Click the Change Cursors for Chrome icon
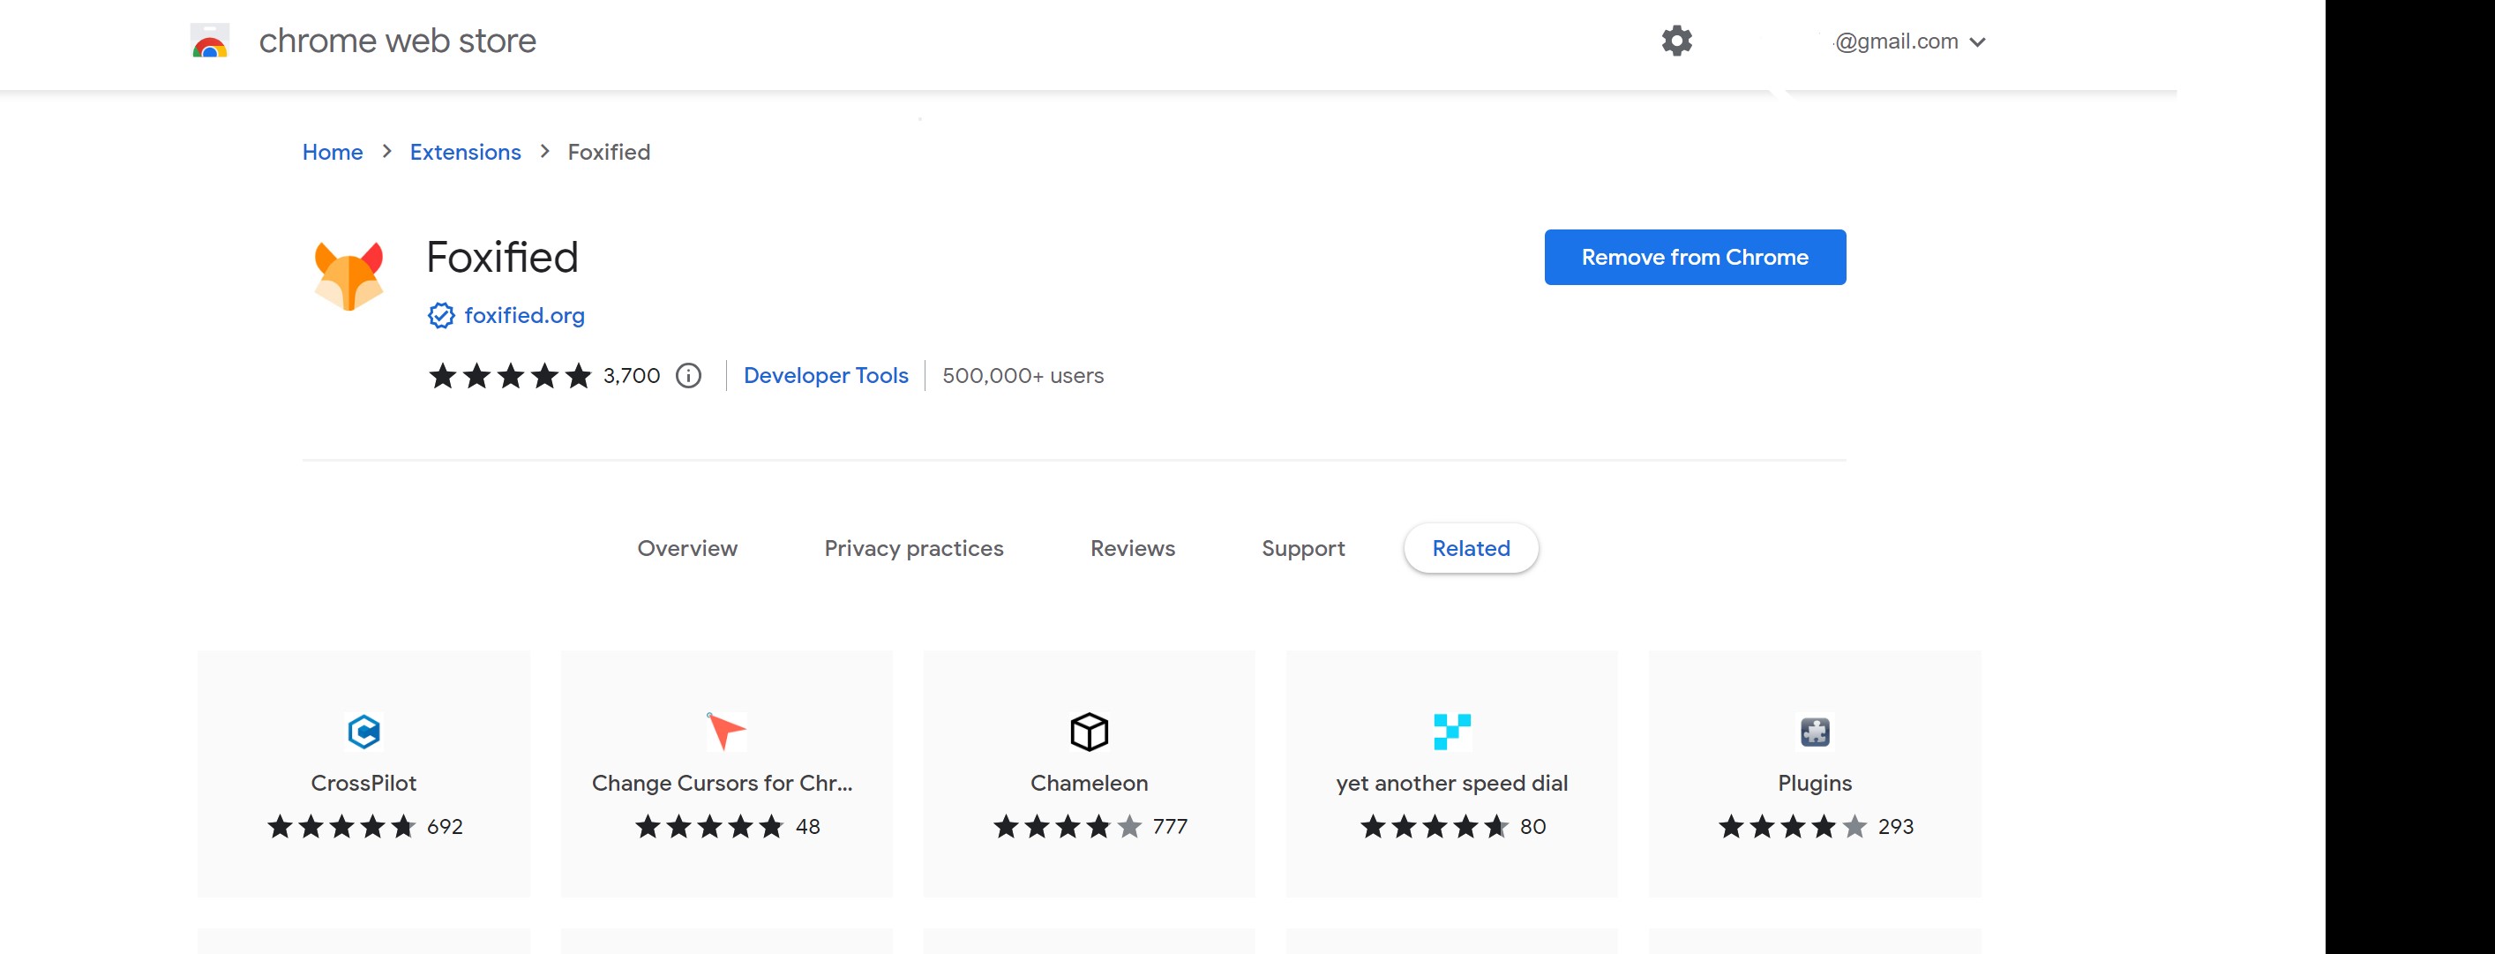The height and width of the screenshot is (954, 2495). [725, 732]
